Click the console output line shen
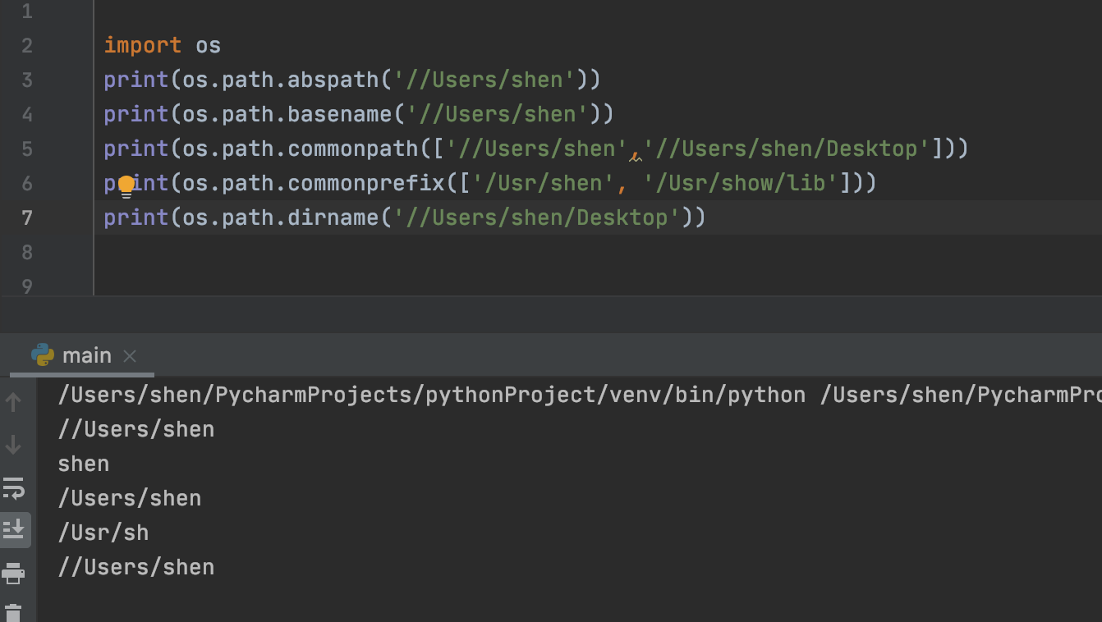The height and width of the screenshot is (622, 1102). 83,464
